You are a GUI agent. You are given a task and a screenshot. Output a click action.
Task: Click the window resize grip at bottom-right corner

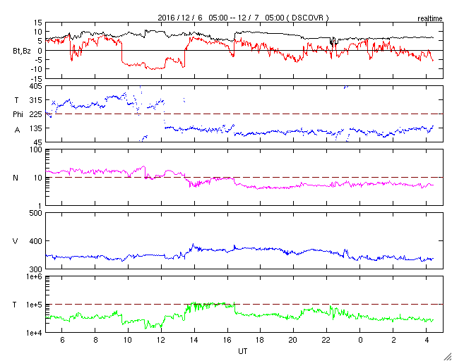coord(448,356)
